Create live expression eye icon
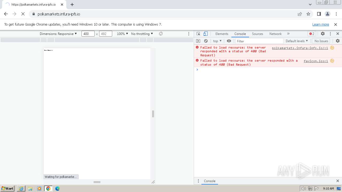The height and width of the screenshot is (192, 342). pyautogui.click(x=229, y=41)
